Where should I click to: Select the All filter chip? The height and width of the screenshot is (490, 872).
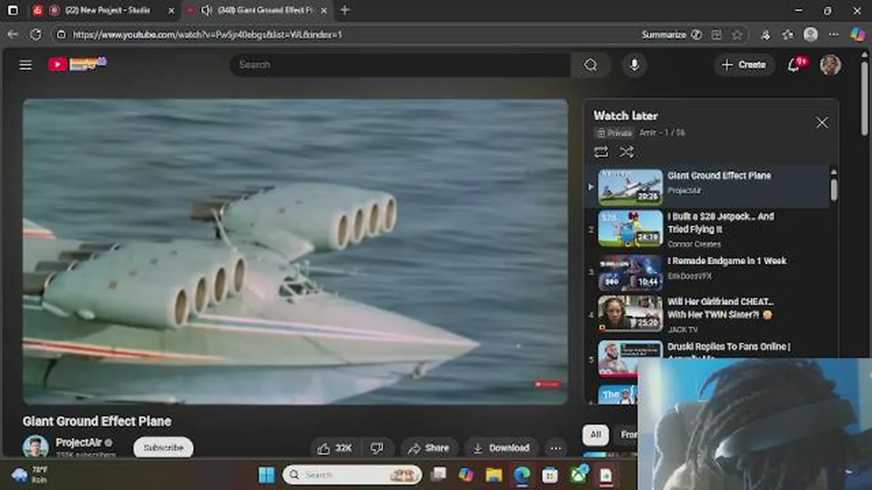595,434
